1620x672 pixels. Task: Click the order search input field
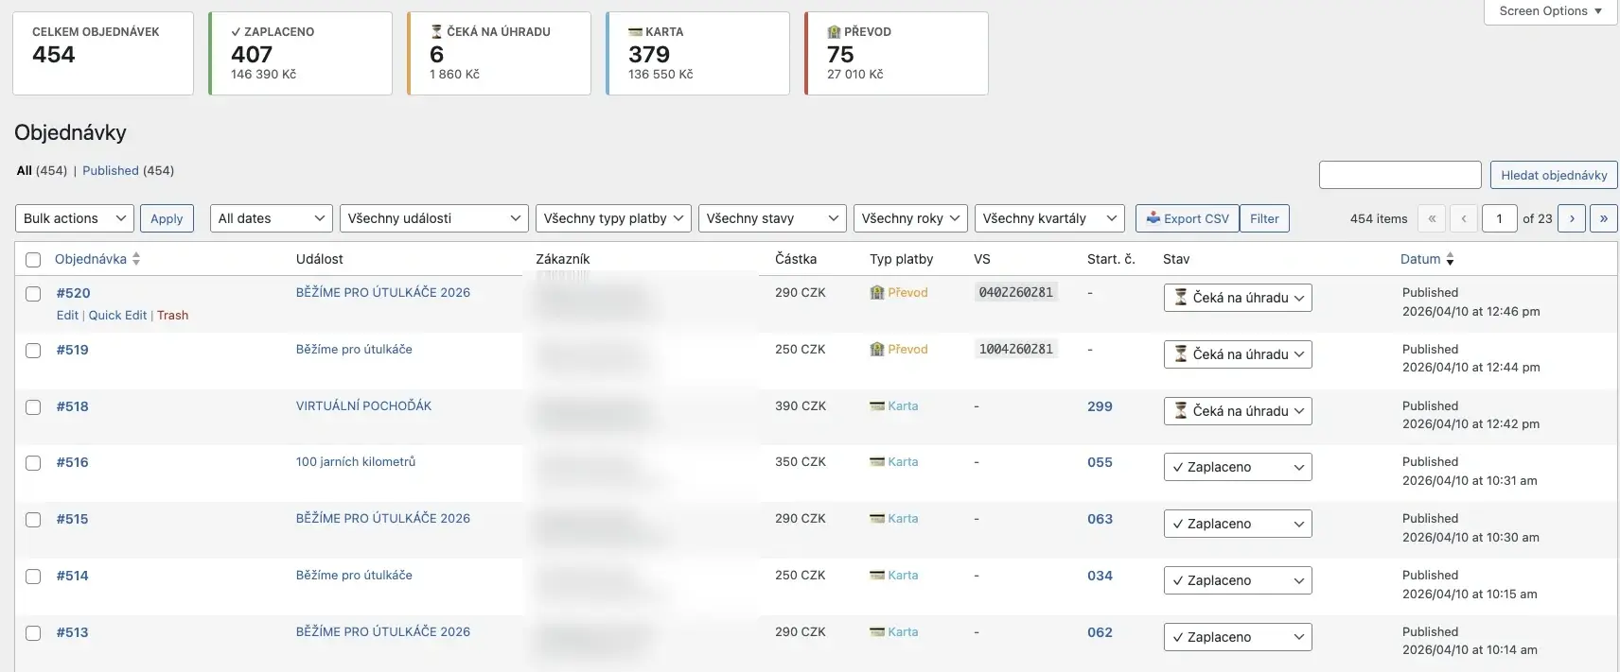pyautogui.click(x=1400, y=175)
